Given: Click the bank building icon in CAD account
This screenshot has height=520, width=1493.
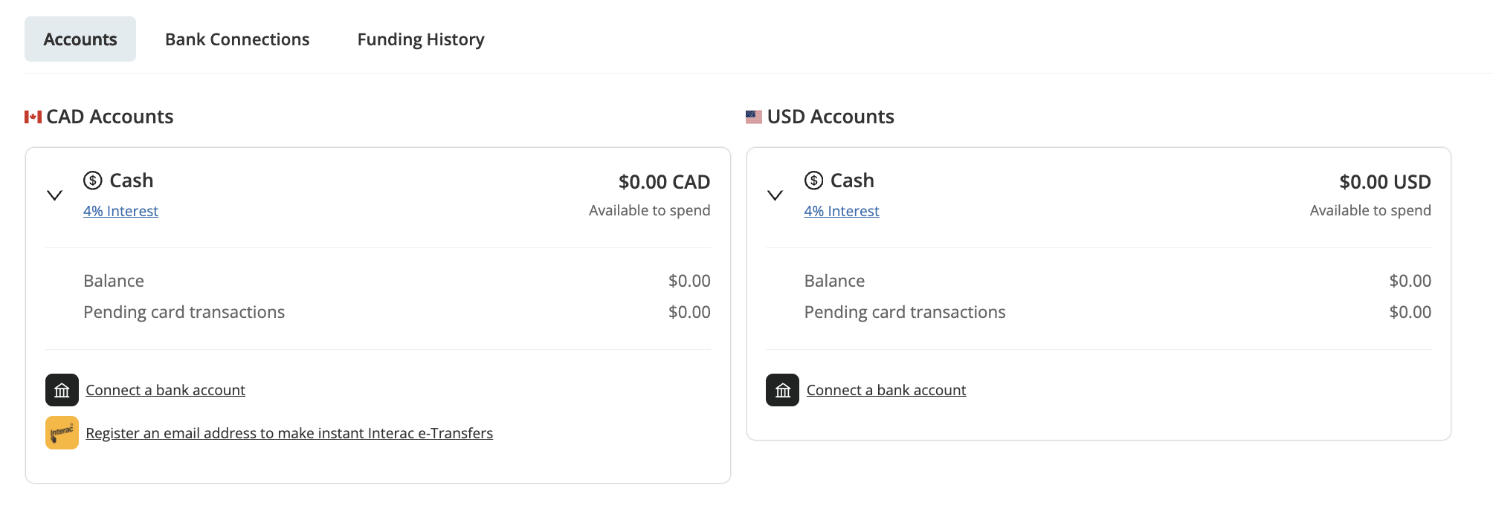Looking at the screenshot, I should click(x=62, y=390).
